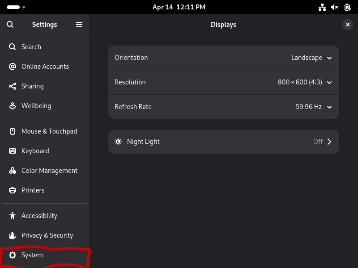Screen dimensions: 358x268
Task: Click the Sharing icon in sidebar
Action: pyautogui.click(x=13, y=86)
